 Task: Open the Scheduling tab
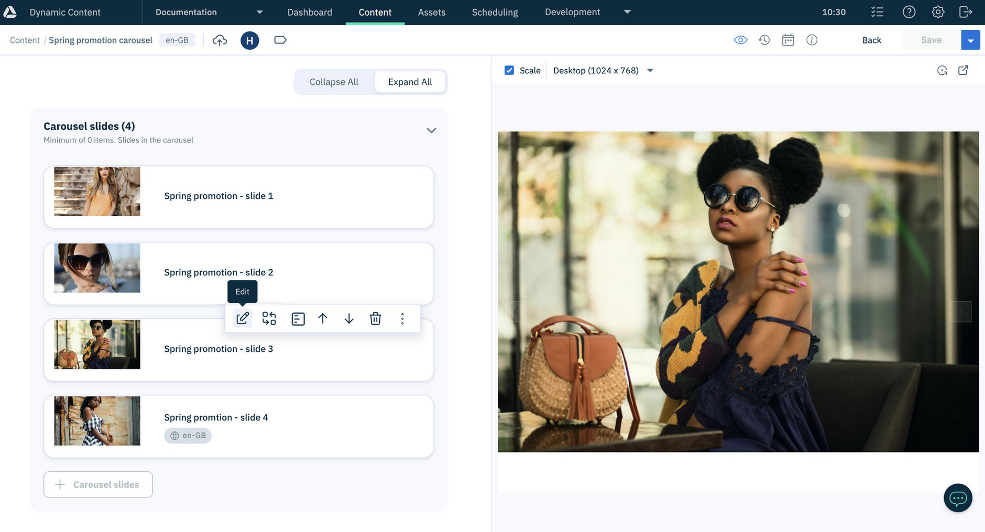(495, 12)
